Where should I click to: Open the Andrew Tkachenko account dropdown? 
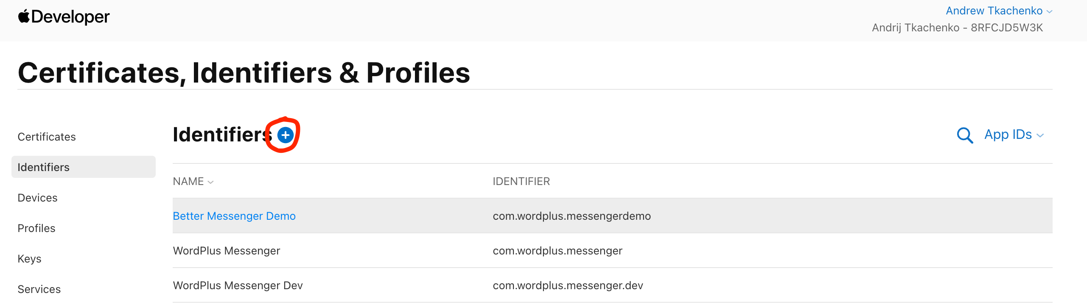click(x=999, y=11)
